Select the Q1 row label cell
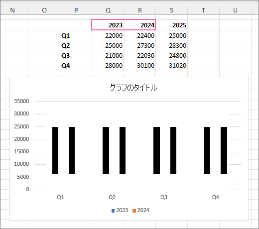This screenshot has width=259, height=229. click(76, 35)
